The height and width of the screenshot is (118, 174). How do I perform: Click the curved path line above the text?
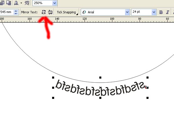point(100,83)
